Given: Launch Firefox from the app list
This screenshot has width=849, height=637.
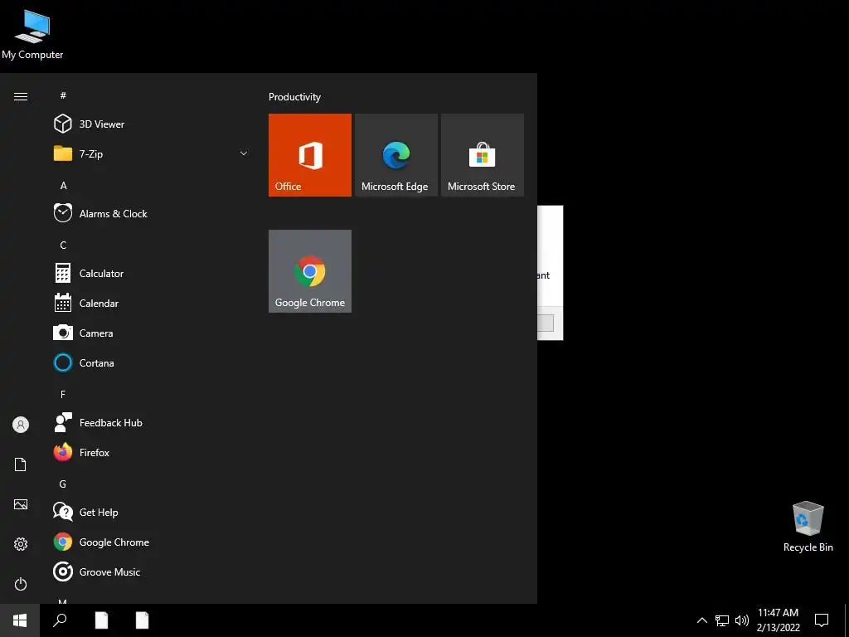Looking at the screenshot, I should 152,452.
